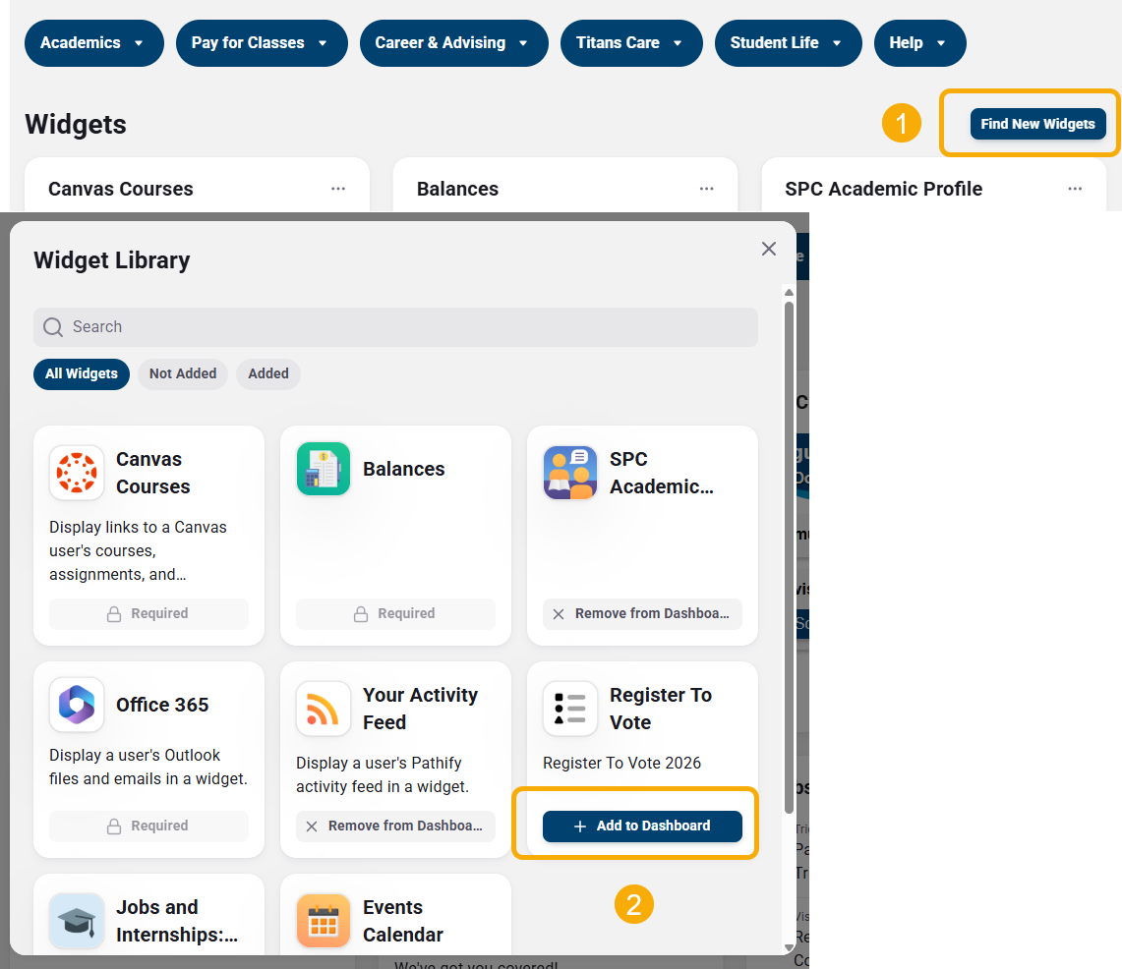
Task: Click the Canvas Courses widget icon
Action: click(77, 472)
